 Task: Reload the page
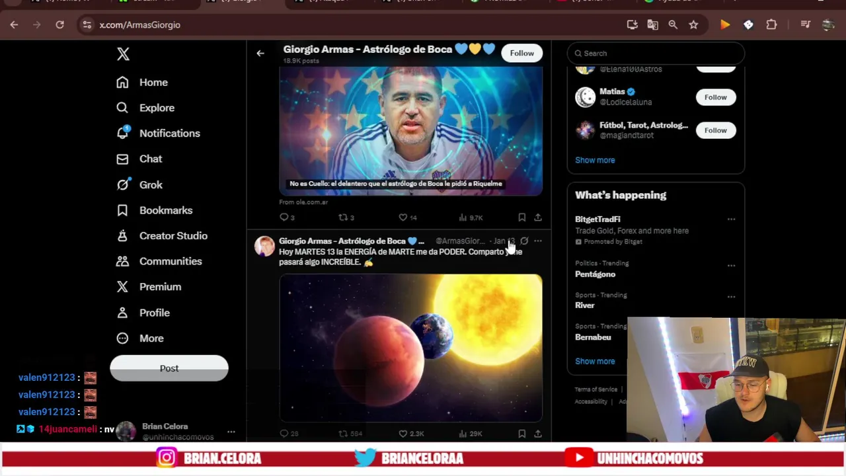point(59,25)
